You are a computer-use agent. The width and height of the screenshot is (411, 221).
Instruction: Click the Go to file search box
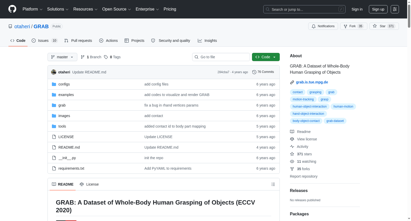point(221,57)
